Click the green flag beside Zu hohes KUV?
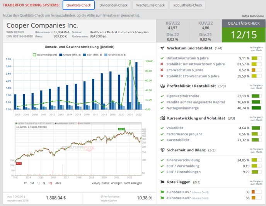This screenshot has height=206, width=266. [x=162, y=192]
